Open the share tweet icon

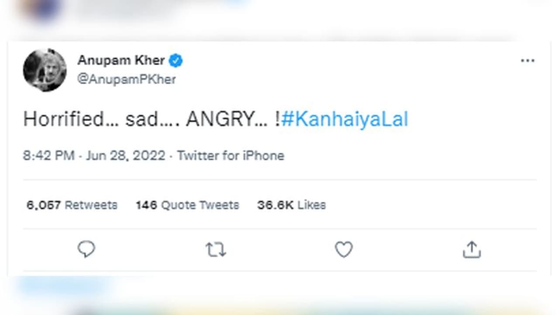pos(471,250)
